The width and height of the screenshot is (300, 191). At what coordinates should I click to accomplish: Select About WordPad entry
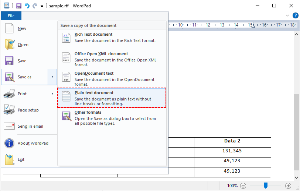(29, 143)
